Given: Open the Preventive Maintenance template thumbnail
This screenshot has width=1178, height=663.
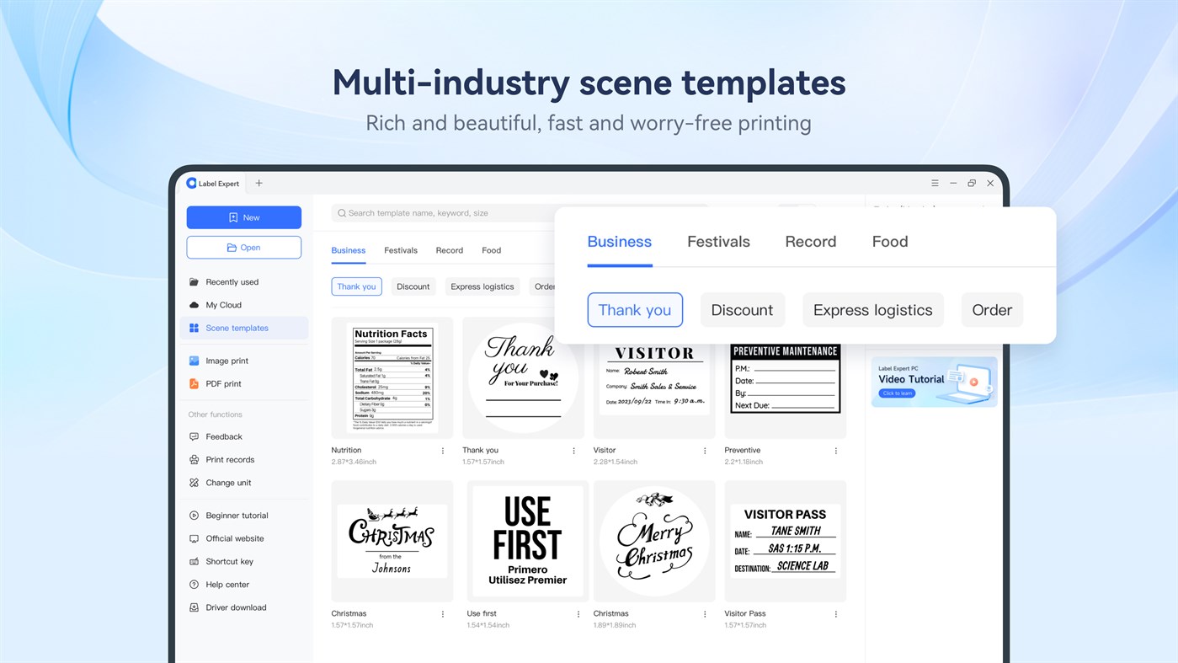Looking at the screenshot, I should pos(786,390).
